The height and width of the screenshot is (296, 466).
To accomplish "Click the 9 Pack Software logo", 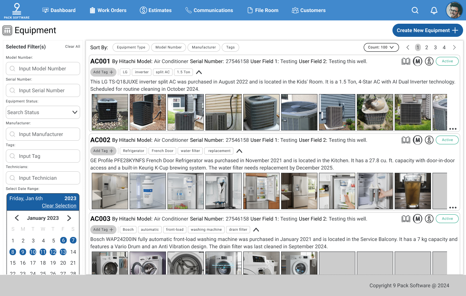I will [17, 10].
